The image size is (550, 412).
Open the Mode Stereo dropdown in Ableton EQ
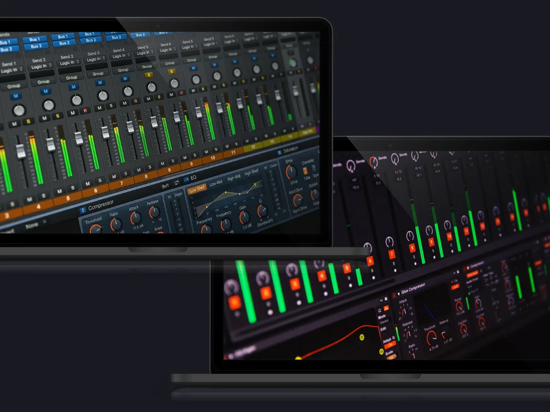pos(384,322)
